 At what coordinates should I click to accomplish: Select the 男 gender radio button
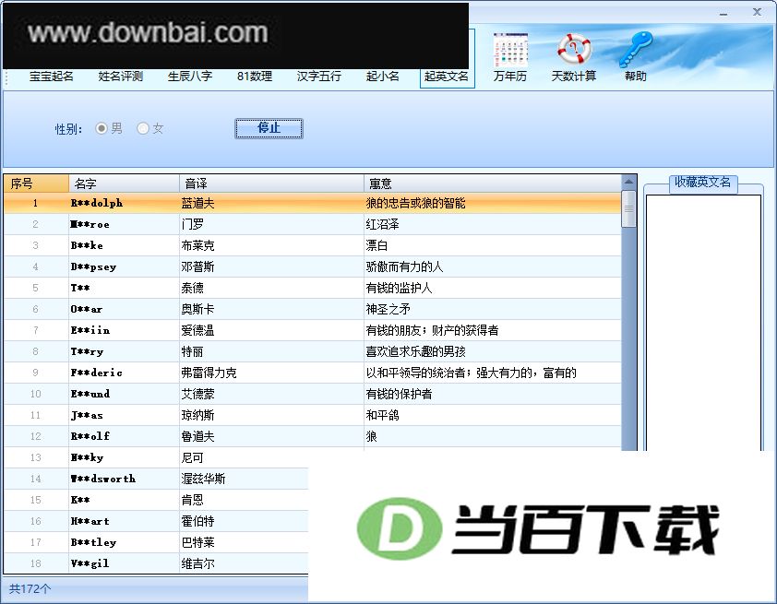click(102, 129)
